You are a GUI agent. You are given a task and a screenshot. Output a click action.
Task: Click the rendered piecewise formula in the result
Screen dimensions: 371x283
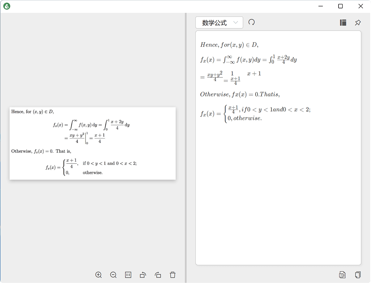pyautogui.click(x=255, y=114)
